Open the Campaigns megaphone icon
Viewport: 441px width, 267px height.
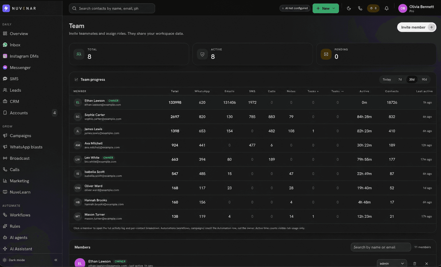coord(5,136)
